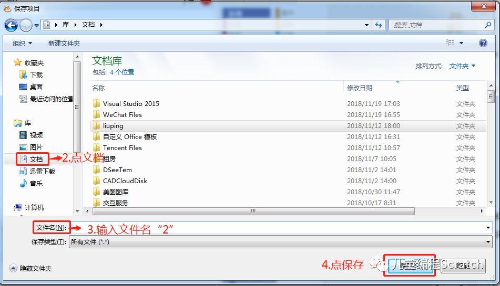Viewport: 500px width, 286px height.
Task: Sort by the 类型 column header
Action: pos(462,88)
